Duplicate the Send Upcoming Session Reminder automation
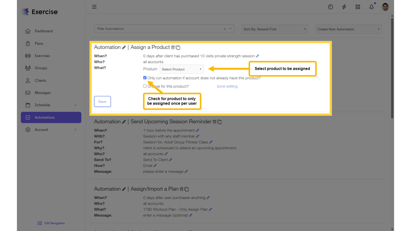 pos(219,122)
